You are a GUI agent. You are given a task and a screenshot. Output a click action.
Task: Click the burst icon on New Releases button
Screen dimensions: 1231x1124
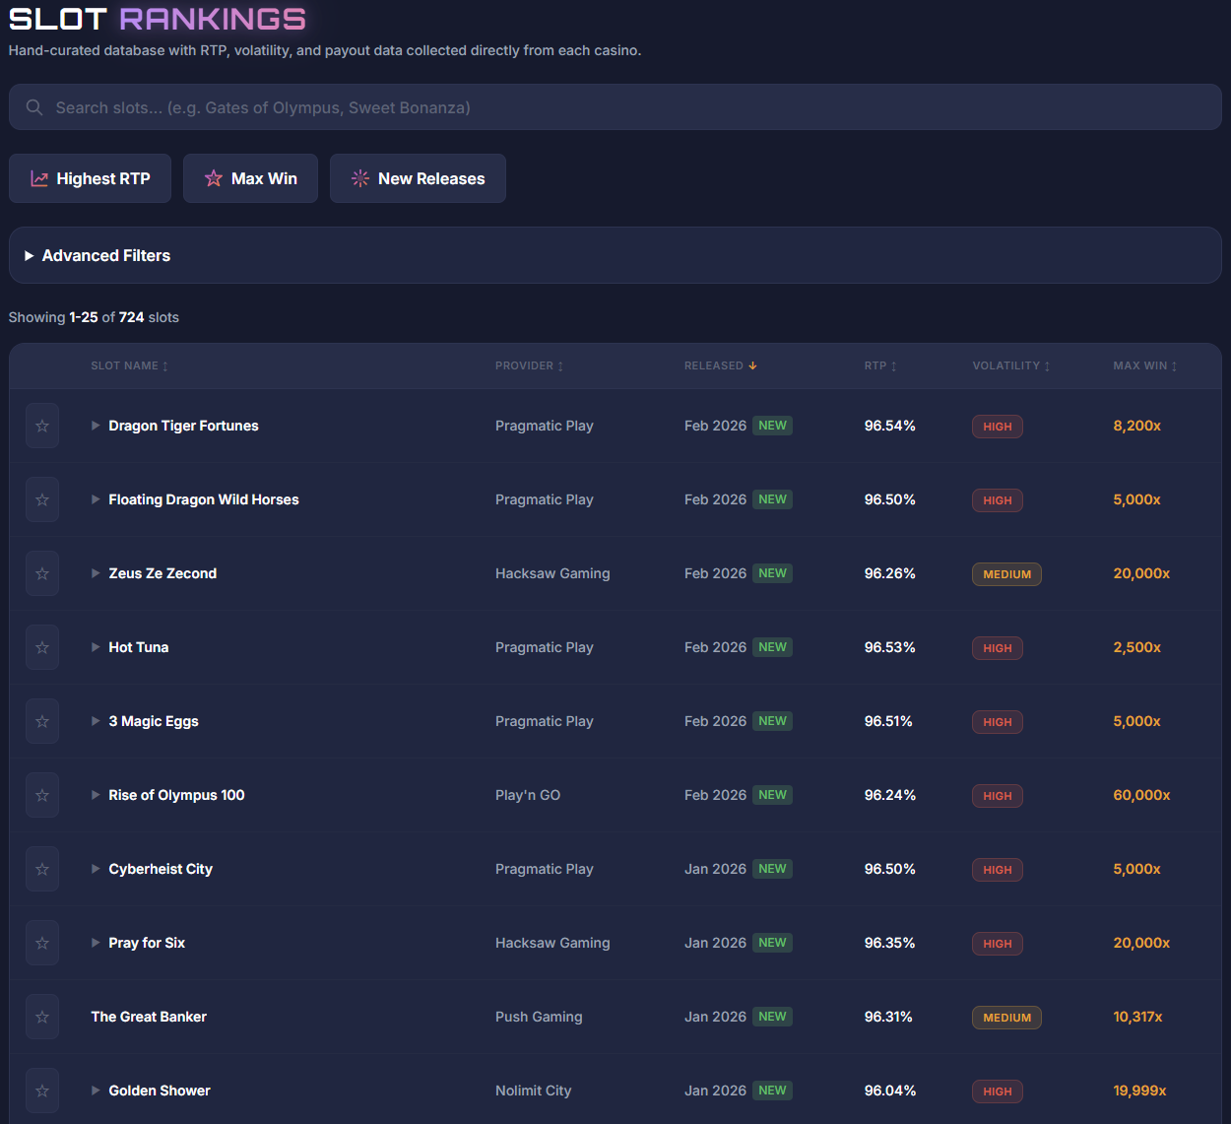(x=358, y=178)
